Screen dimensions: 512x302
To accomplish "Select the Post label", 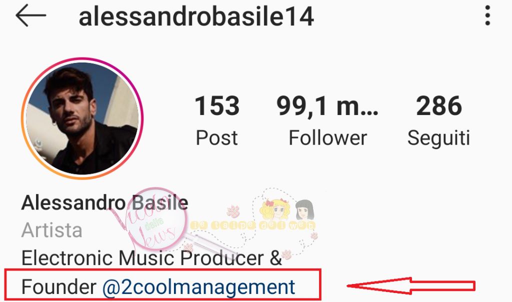I will coord(217,138).
